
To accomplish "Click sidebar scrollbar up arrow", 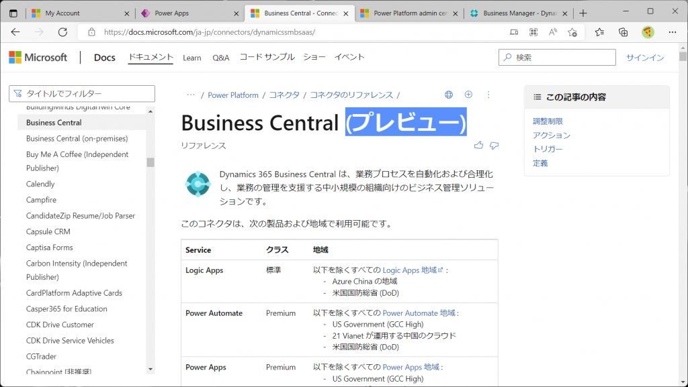I will tap(150, 111).
